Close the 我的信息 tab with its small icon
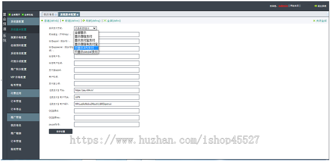The width and height of the screenshot is (330, 161). point(56,14)
